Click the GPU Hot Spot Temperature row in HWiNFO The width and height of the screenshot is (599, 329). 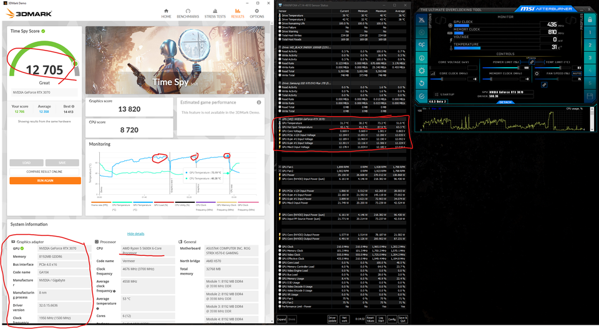coord(343,127)
